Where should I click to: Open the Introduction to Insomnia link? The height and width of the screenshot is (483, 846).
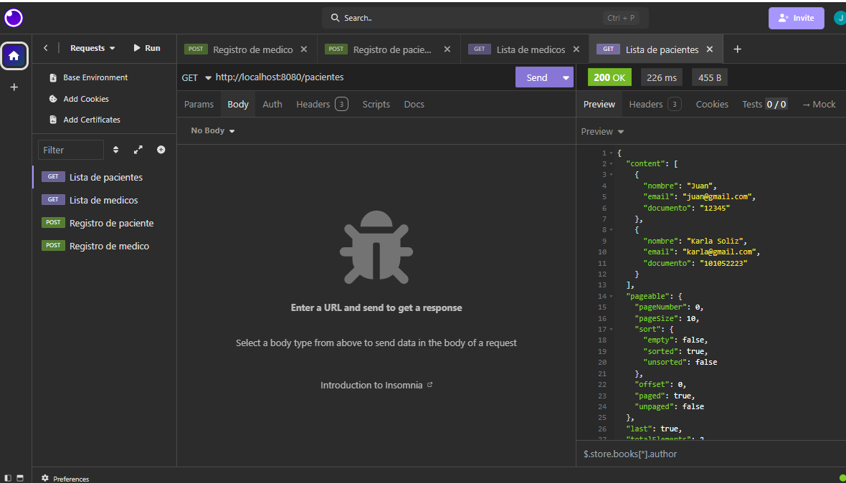376,386
